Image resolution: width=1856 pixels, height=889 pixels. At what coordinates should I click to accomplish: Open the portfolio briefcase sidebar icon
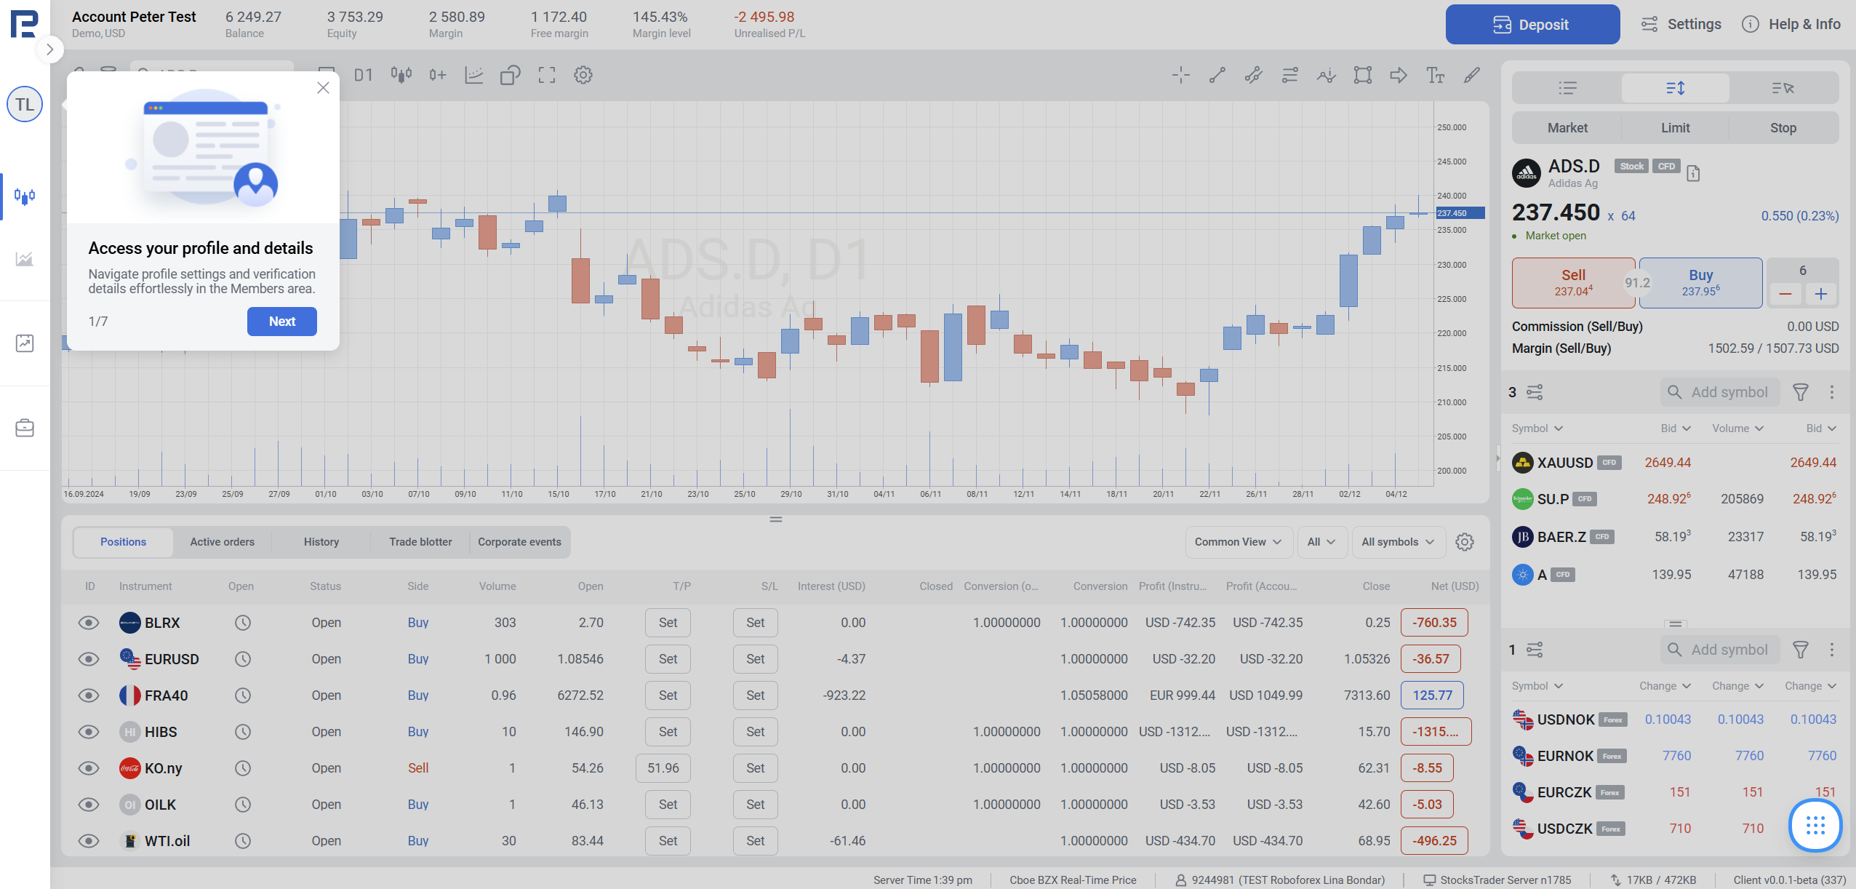25,428
